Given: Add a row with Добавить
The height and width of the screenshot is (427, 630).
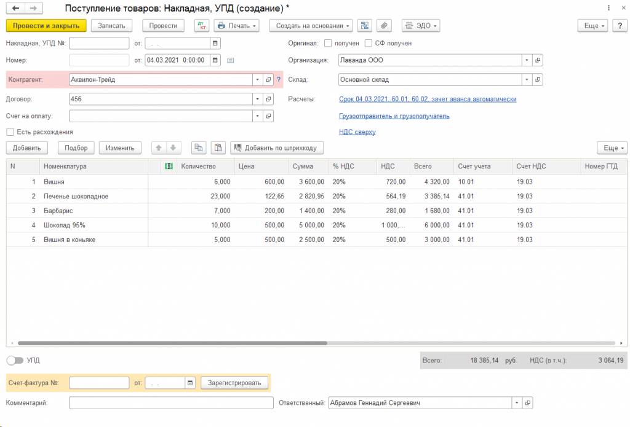Looking at the screenshot, I should (27, 148).
